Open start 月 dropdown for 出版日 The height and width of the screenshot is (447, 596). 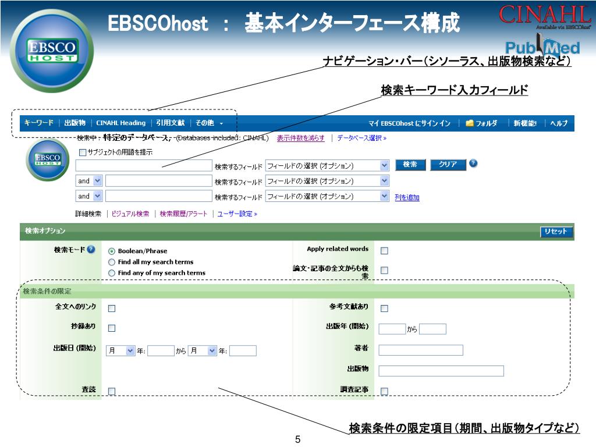click(x=120, y=350)
